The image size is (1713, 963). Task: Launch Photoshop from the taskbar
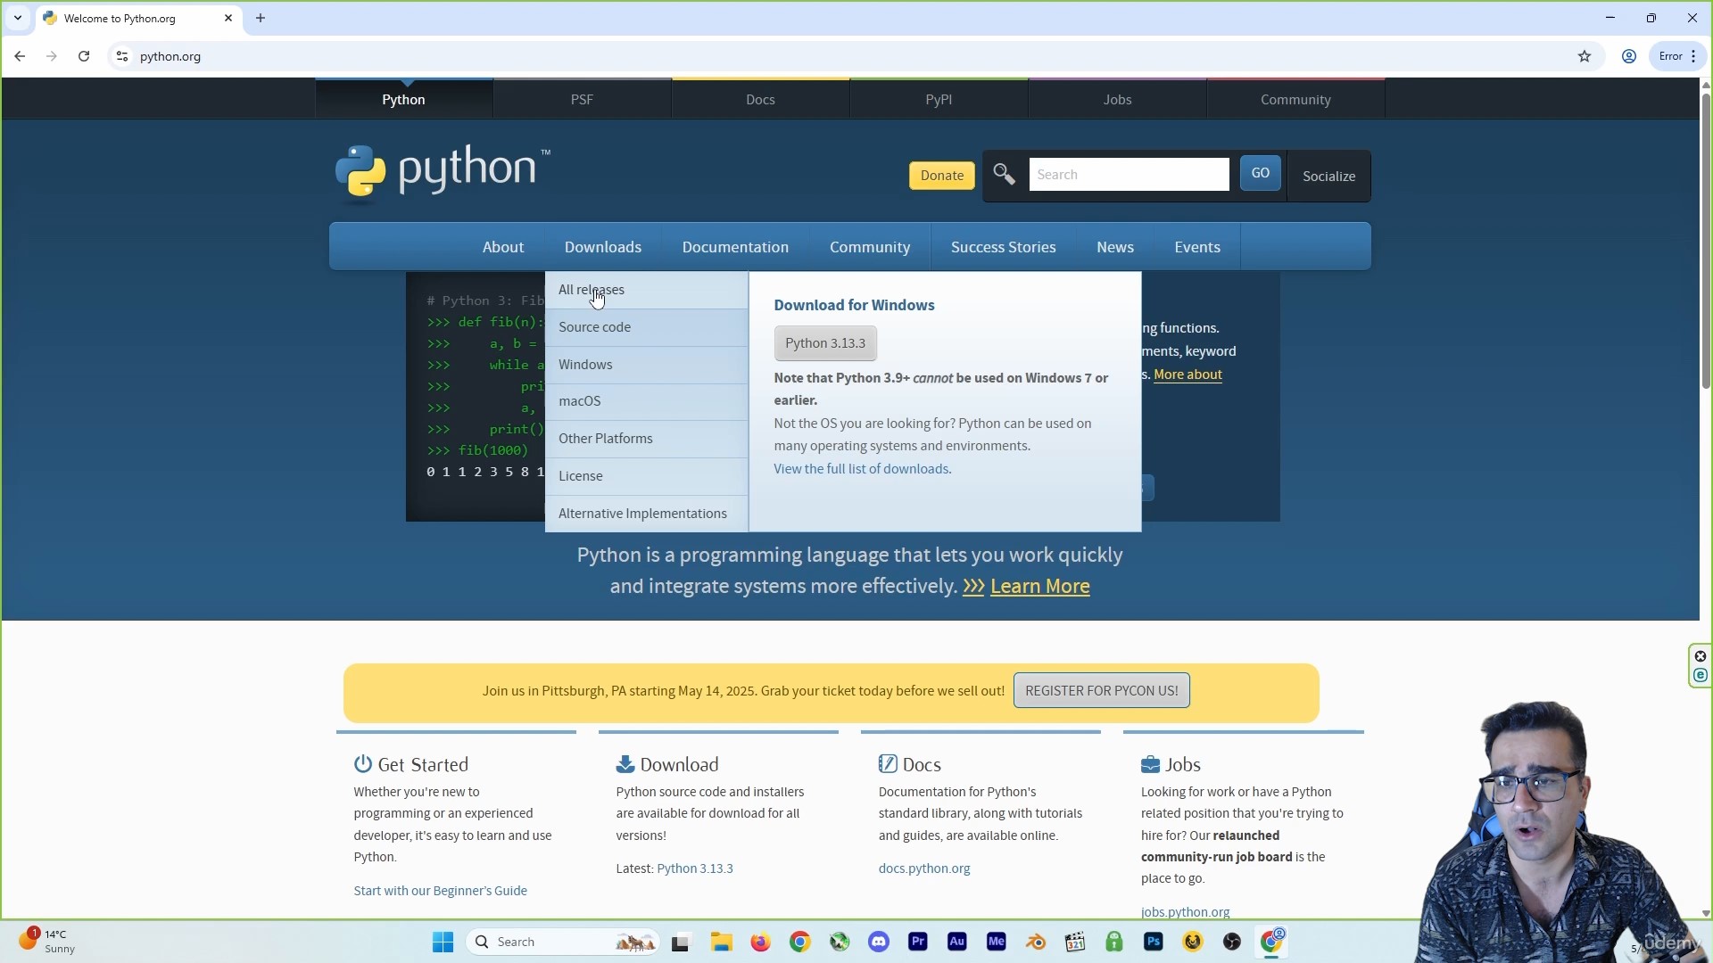click(1154, 942)
